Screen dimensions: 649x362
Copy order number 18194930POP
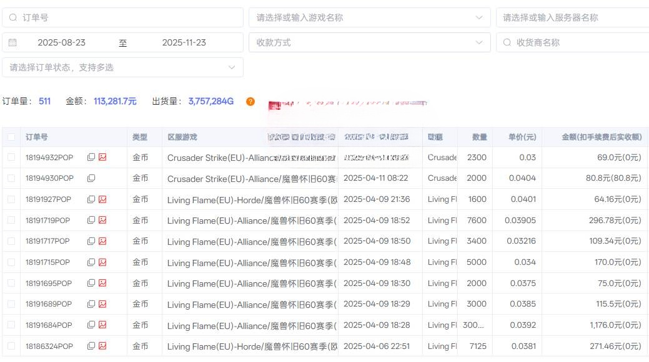(91, 178)
